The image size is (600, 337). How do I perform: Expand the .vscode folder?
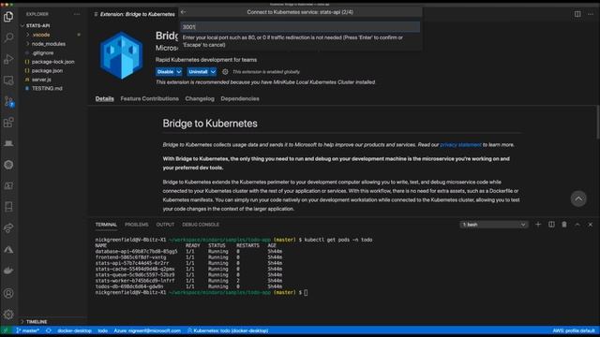(41, 35)
